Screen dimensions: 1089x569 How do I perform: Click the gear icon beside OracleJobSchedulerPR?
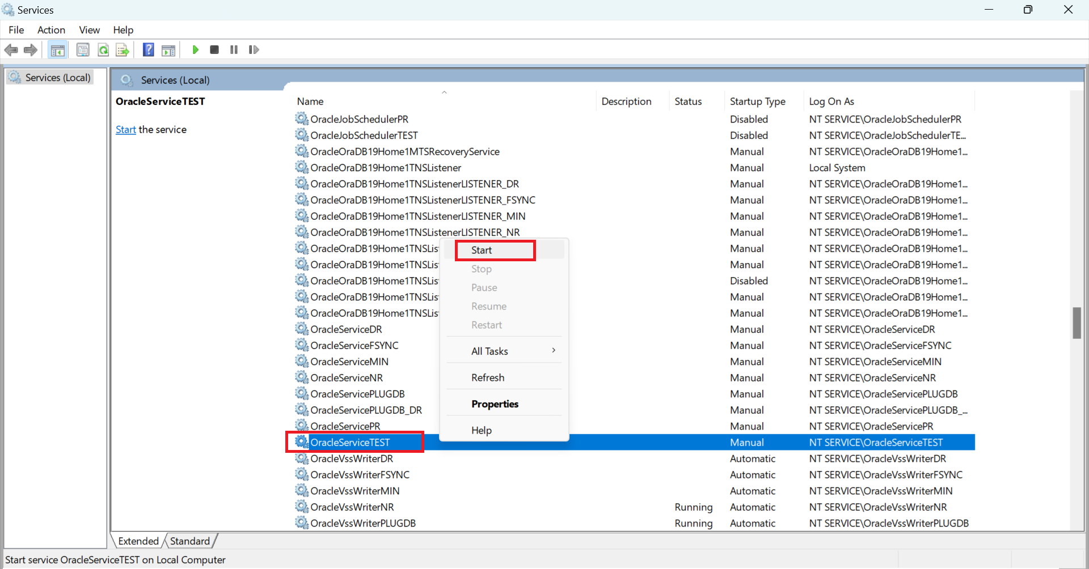tap(302, 118)
